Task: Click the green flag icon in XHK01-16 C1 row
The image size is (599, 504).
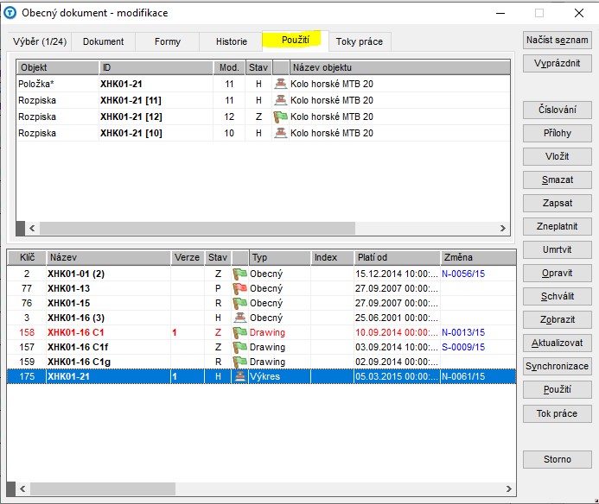Action: (240, 332)
